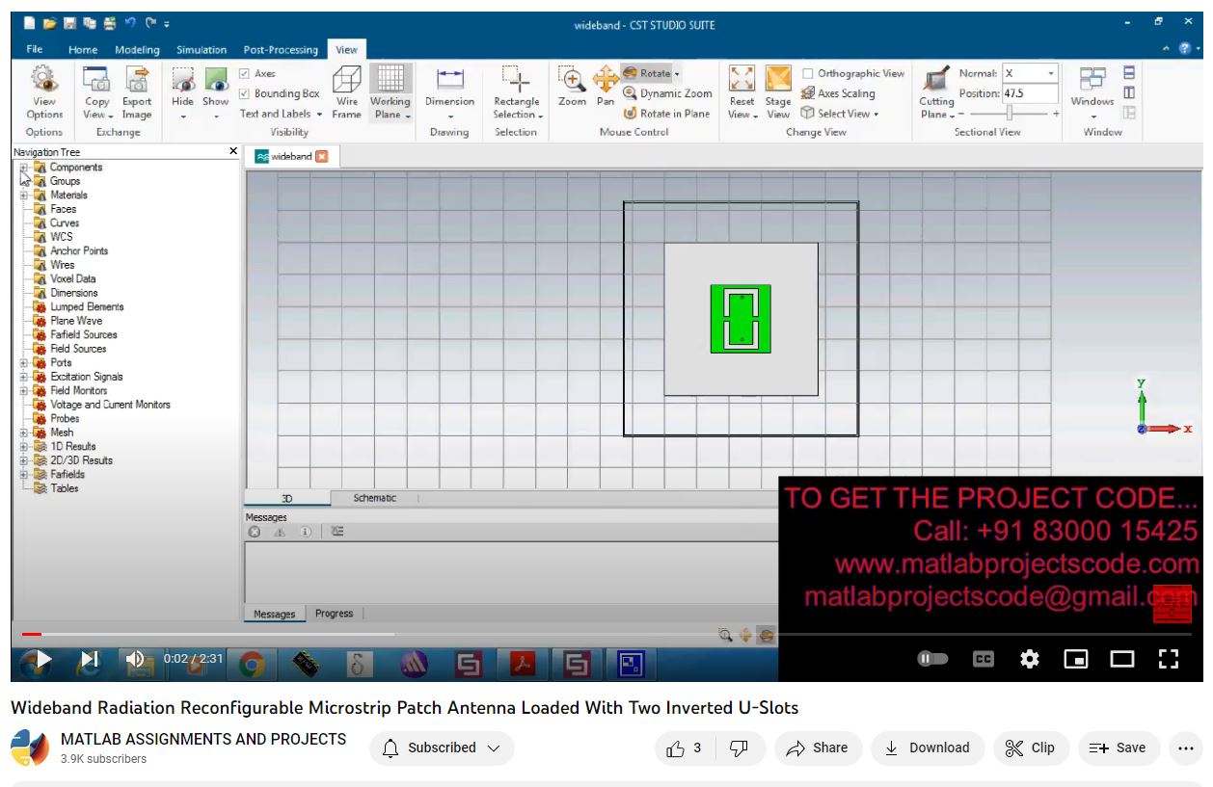The width and height of the screenshot is (1213, 787).
Task: Click the Download button below video
Action: (x=927, y=748)
